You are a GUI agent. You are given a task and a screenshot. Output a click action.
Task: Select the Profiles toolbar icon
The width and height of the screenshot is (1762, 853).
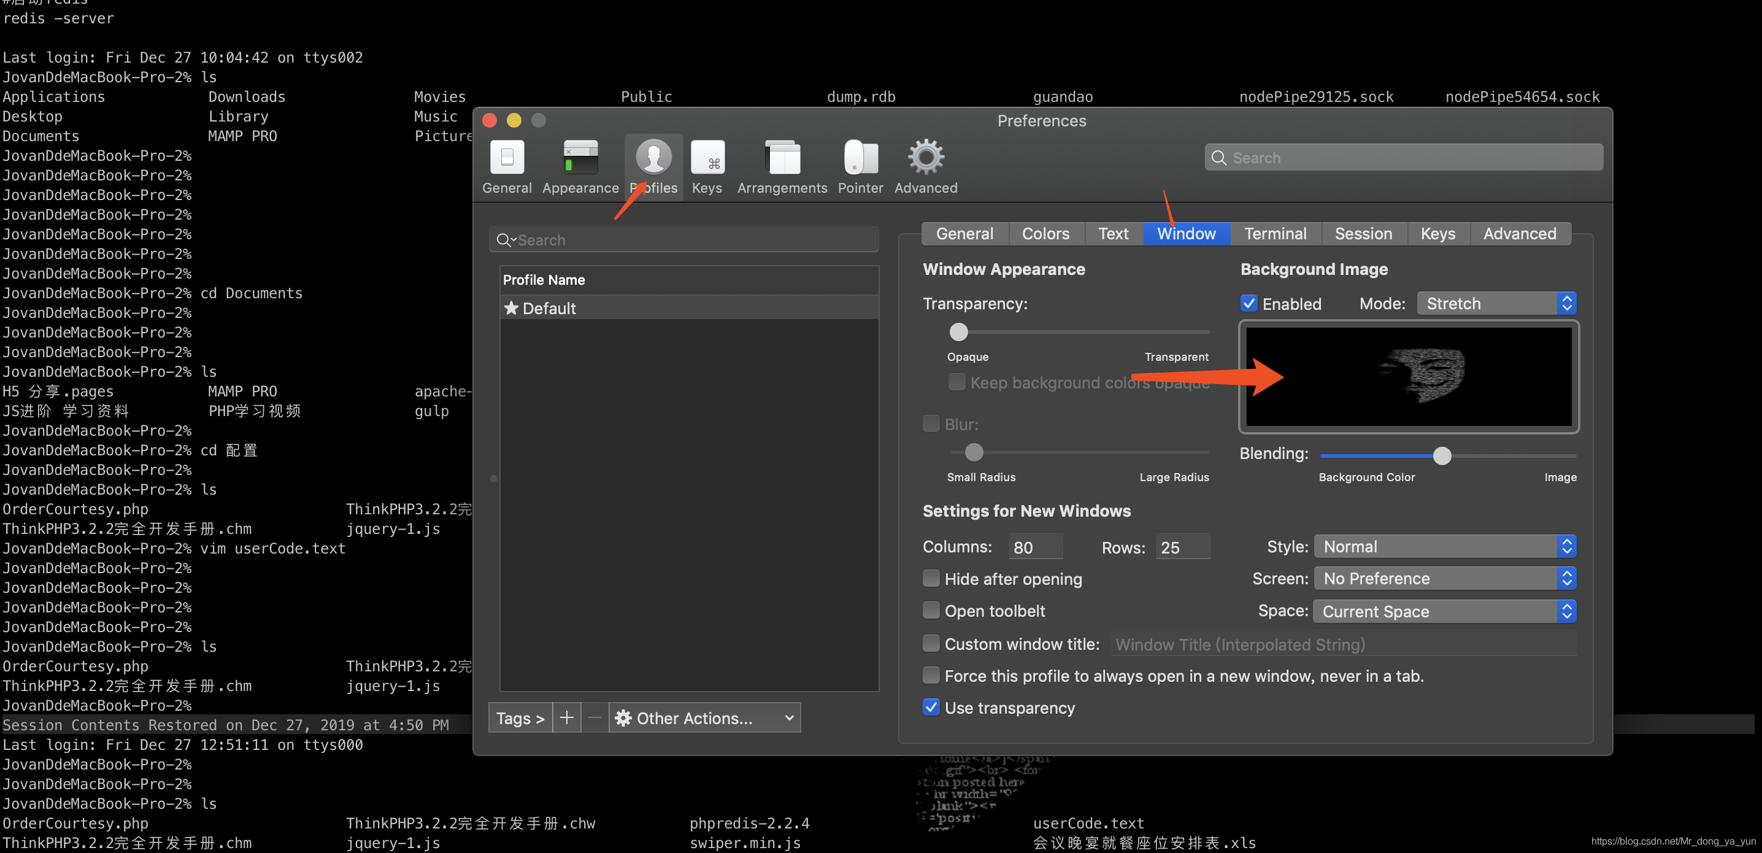653,158
